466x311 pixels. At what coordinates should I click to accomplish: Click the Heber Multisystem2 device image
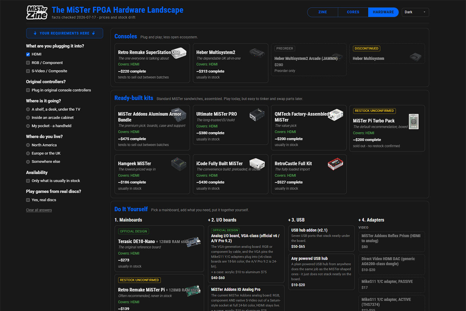pos(257,54)
